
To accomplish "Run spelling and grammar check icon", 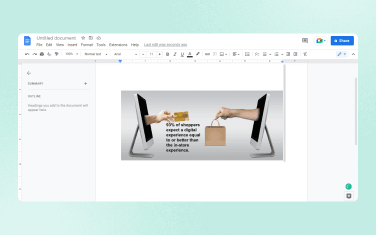I will tap(49, 54).
